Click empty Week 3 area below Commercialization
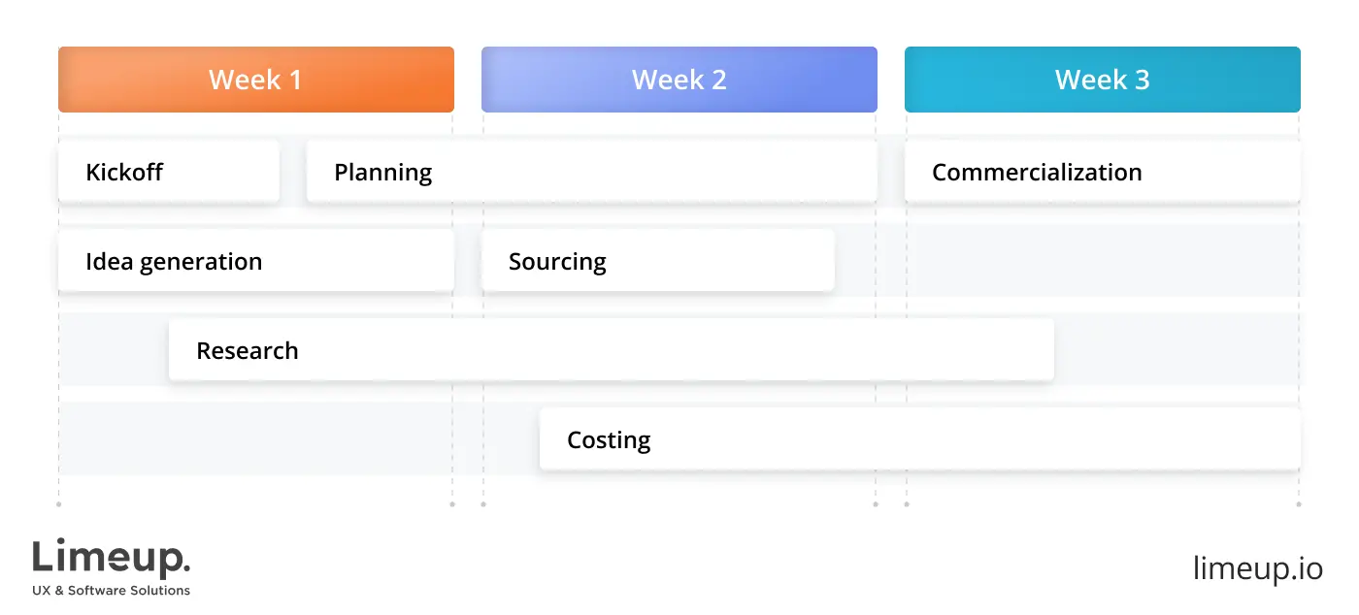This screenshot has width=1359, height=615. point(1103,261)
